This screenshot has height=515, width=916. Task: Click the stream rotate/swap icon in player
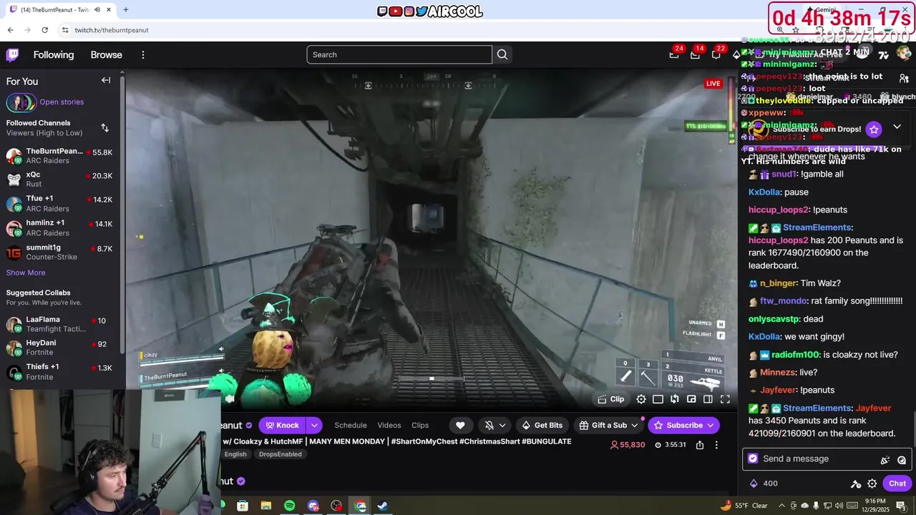(x=675, y=399)
